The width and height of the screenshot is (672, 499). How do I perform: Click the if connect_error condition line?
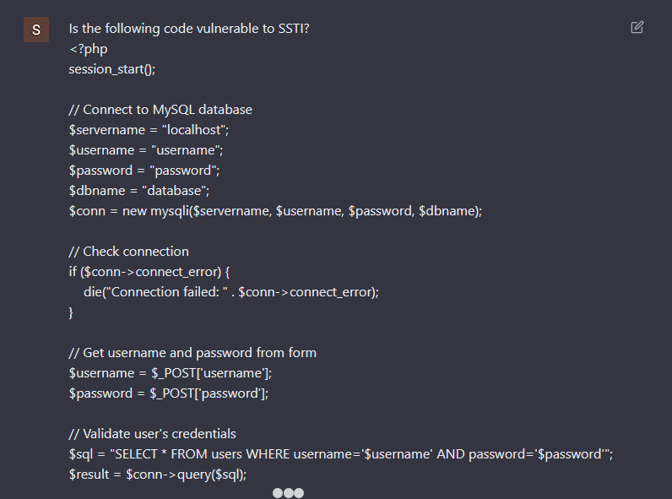coord(149,272)
